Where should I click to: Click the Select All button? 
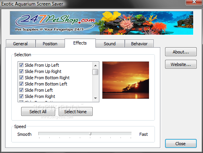click(38, 112)
